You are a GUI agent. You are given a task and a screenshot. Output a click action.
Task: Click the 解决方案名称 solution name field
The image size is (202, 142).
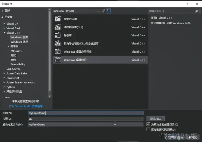86,125
